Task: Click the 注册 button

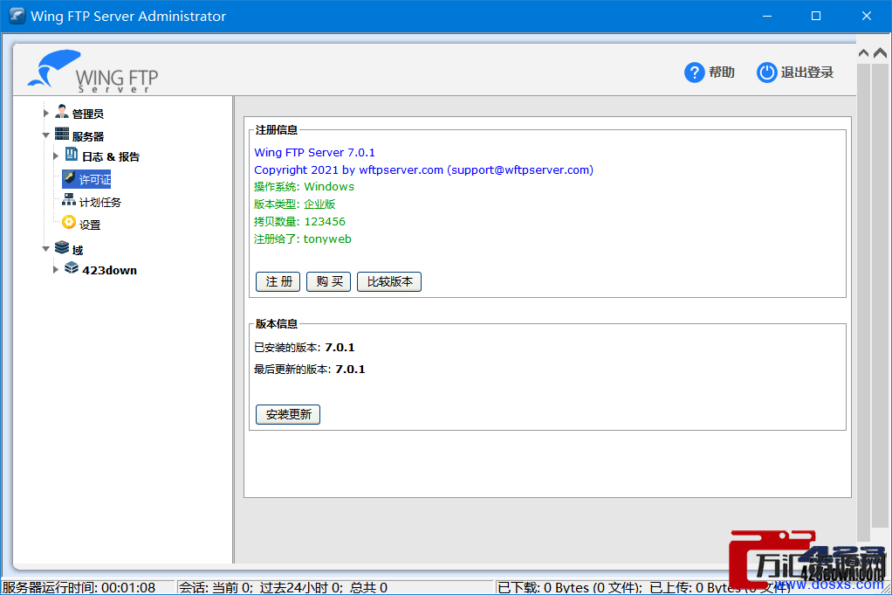Action: (278, 281)
